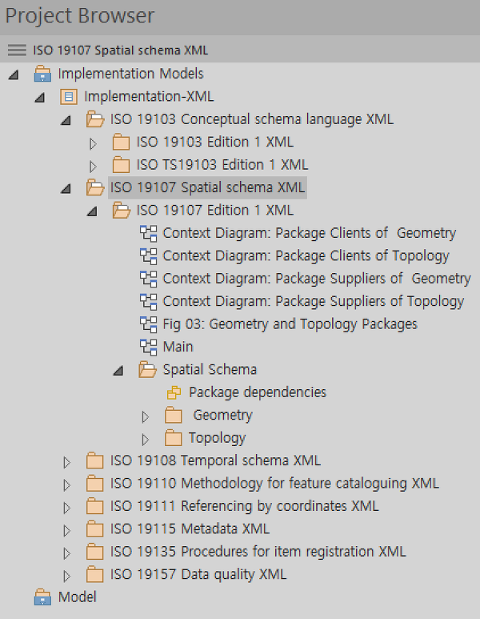Open Context Diagram: Package Suppliers of Topology
Image resolution: width=480 pixels, height=619 pixels.
click(x=313, y=302)
